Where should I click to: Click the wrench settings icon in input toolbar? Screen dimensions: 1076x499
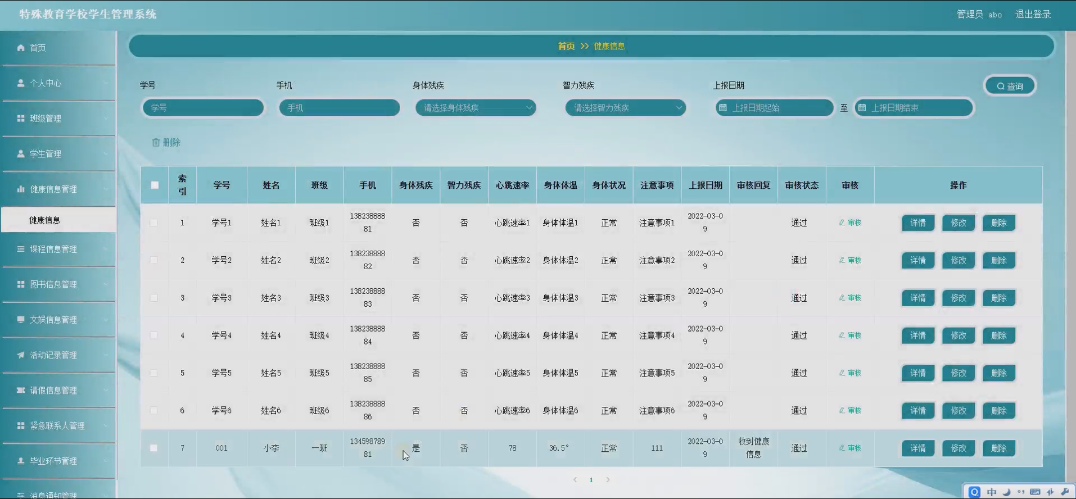point(1065,492)
